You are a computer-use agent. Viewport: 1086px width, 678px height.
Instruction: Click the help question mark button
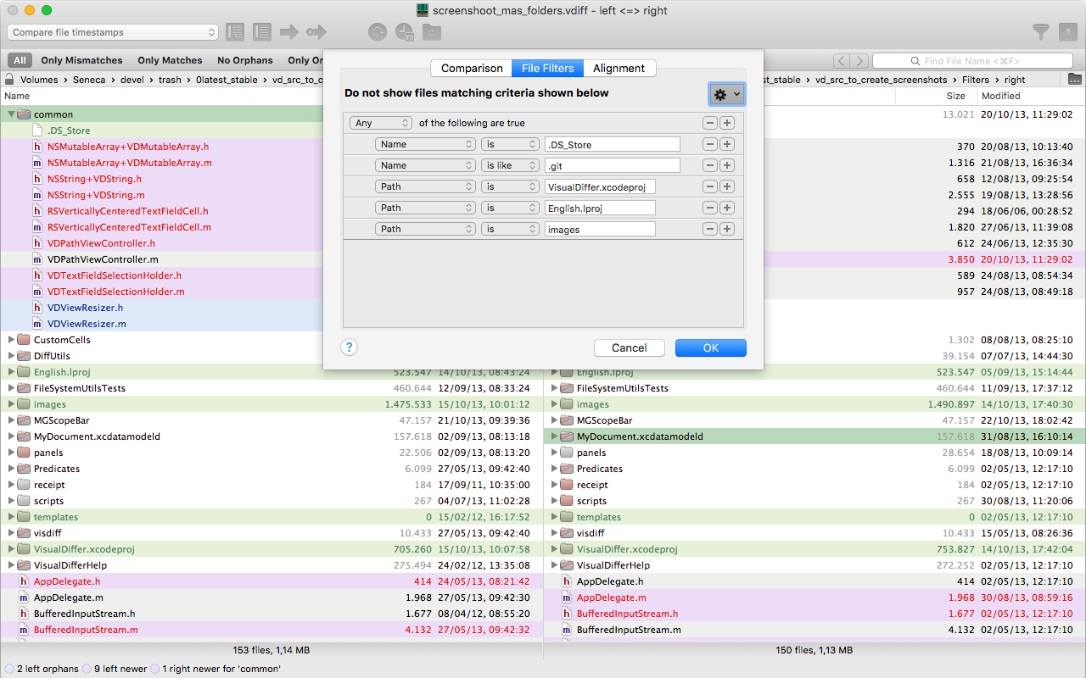click(x=349, y=347)
